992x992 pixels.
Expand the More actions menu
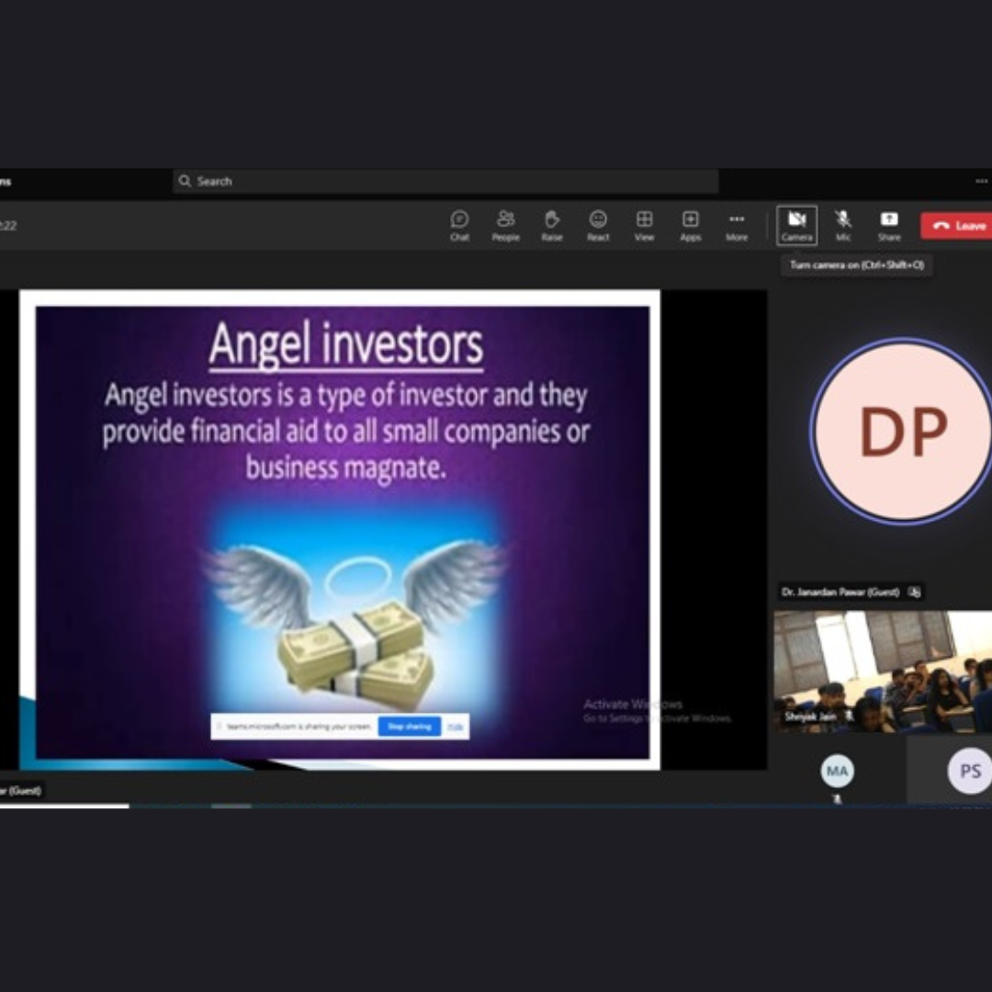point(737,224)
